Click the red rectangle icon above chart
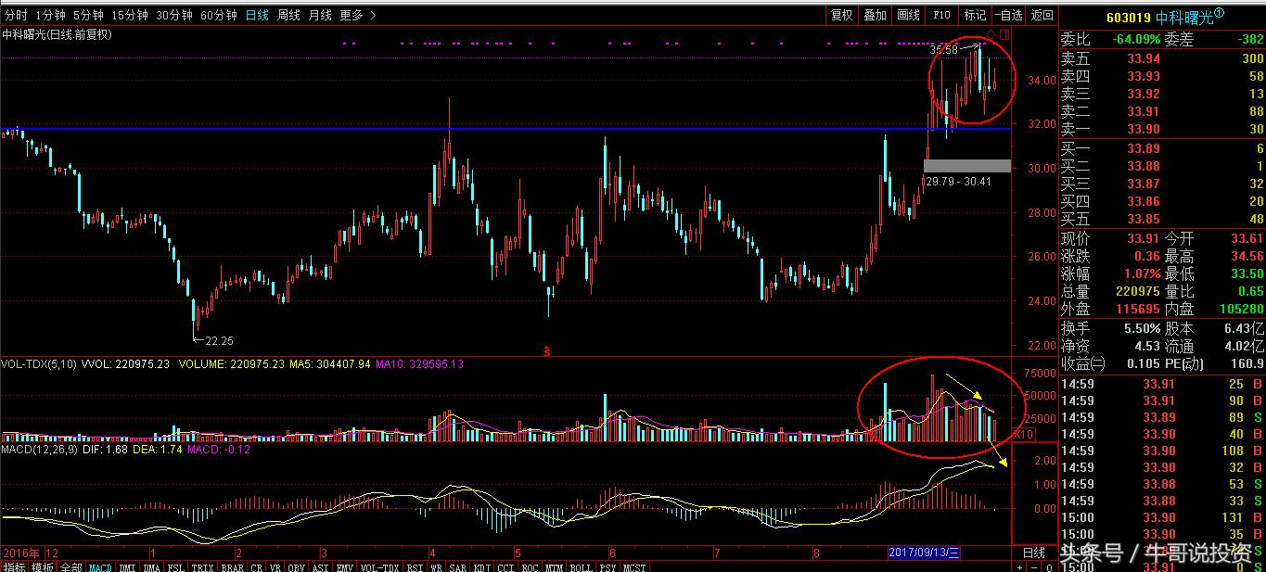The height and width of the screenshot is (572, 1266). click(x=1004, y=35)
